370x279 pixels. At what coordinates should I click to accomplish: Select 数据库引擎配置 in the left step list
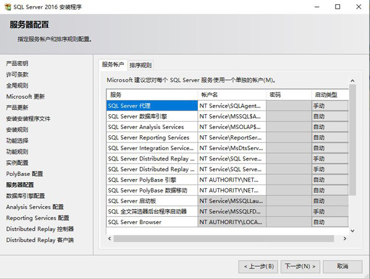click(25, 196)
